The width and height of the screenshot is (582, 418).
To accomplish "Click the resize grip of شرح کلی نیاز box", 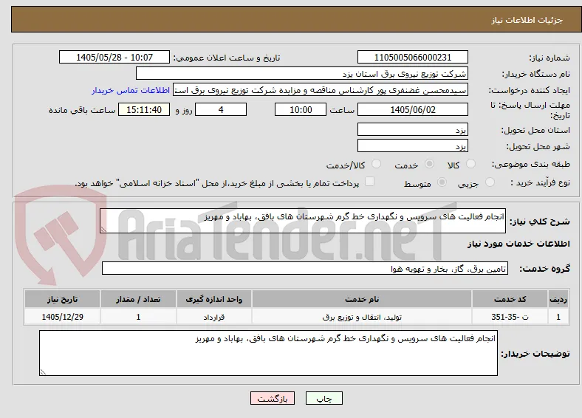I will click(103, 230).
